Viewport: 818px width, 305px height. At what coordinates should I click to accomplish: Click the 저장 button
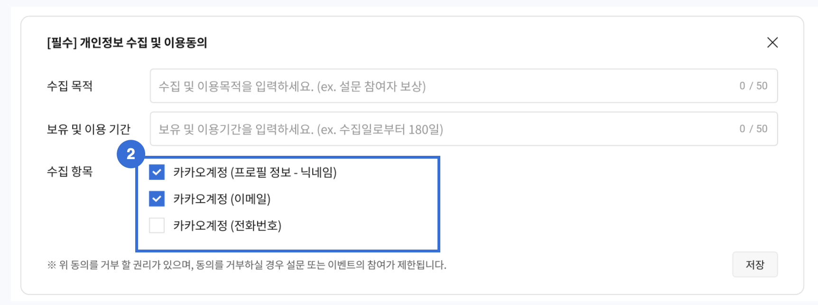coord(754,265)
